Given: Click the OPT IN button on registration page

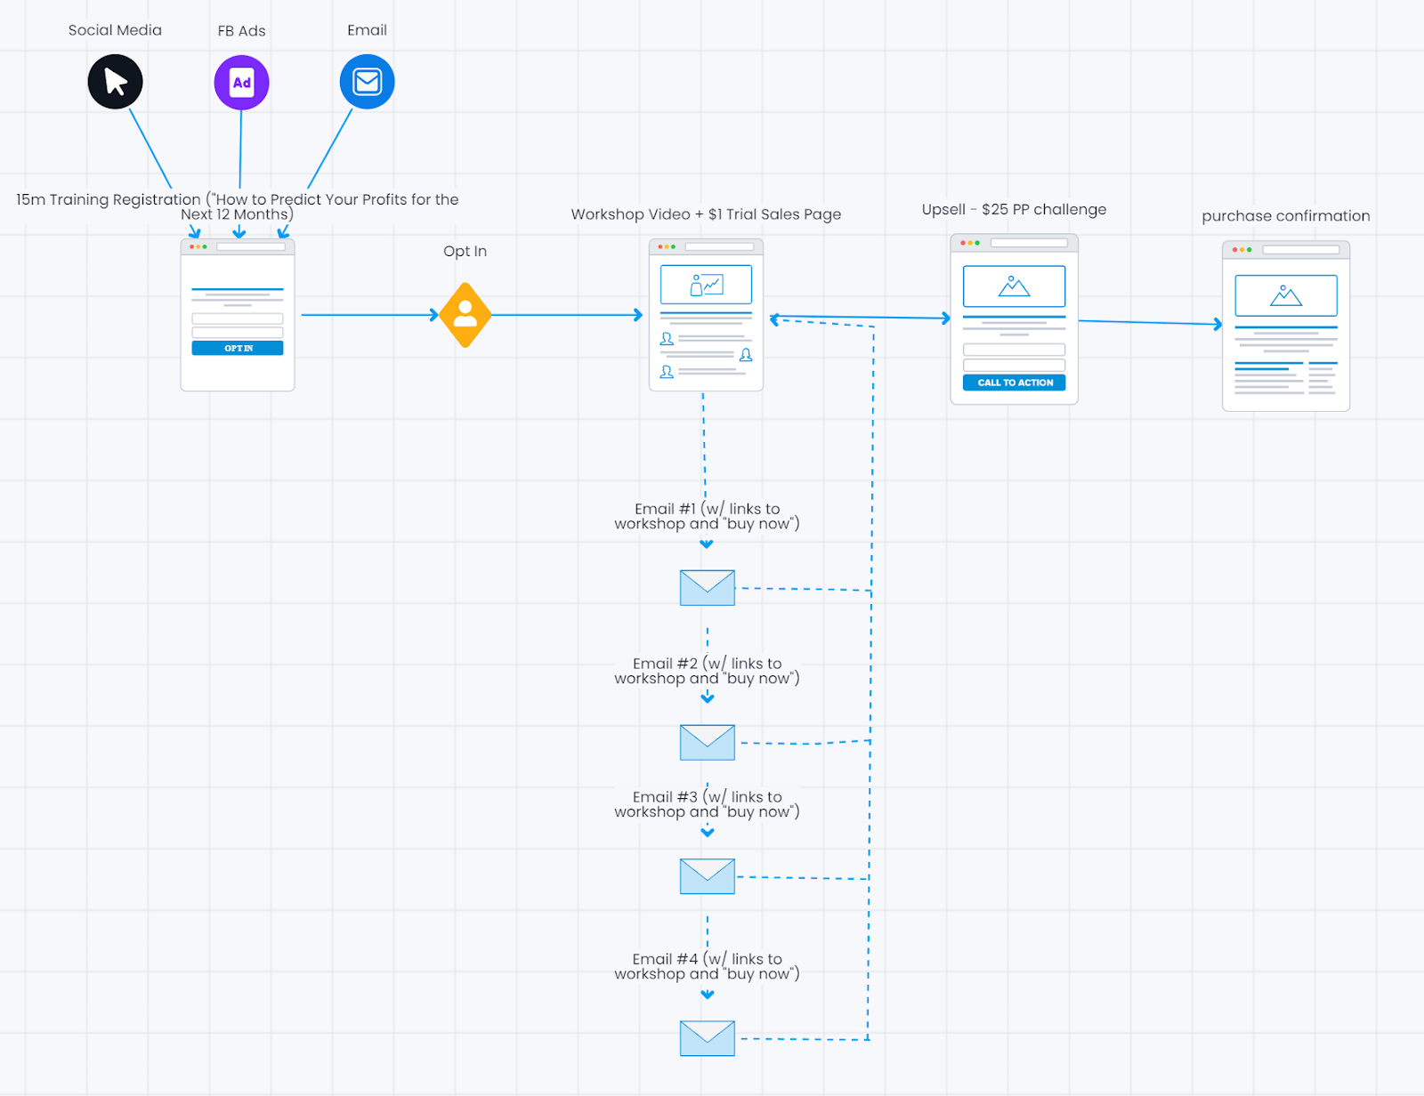Looking at the screenshot, I should tap(238, 348).
